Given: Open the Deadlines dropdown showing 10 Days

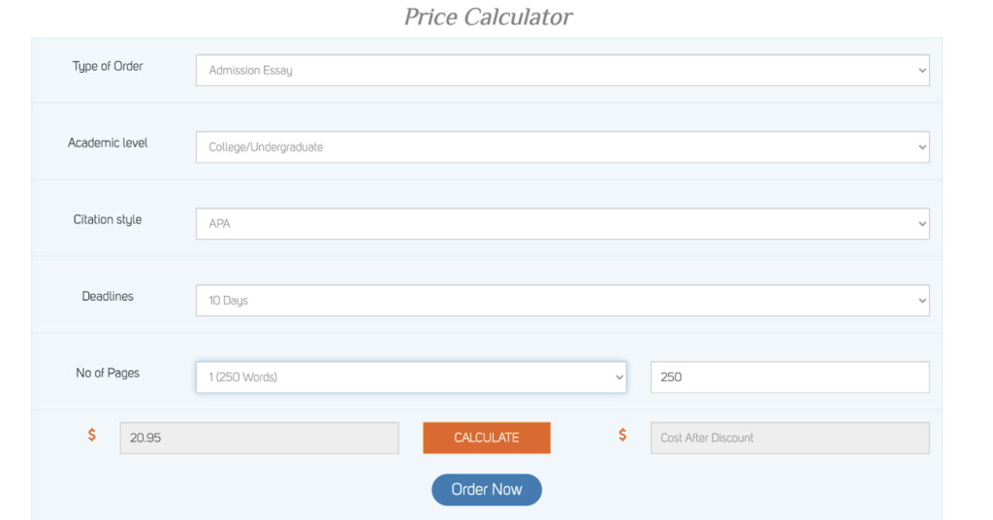Looking at the screenshot, I should (562, 300).
